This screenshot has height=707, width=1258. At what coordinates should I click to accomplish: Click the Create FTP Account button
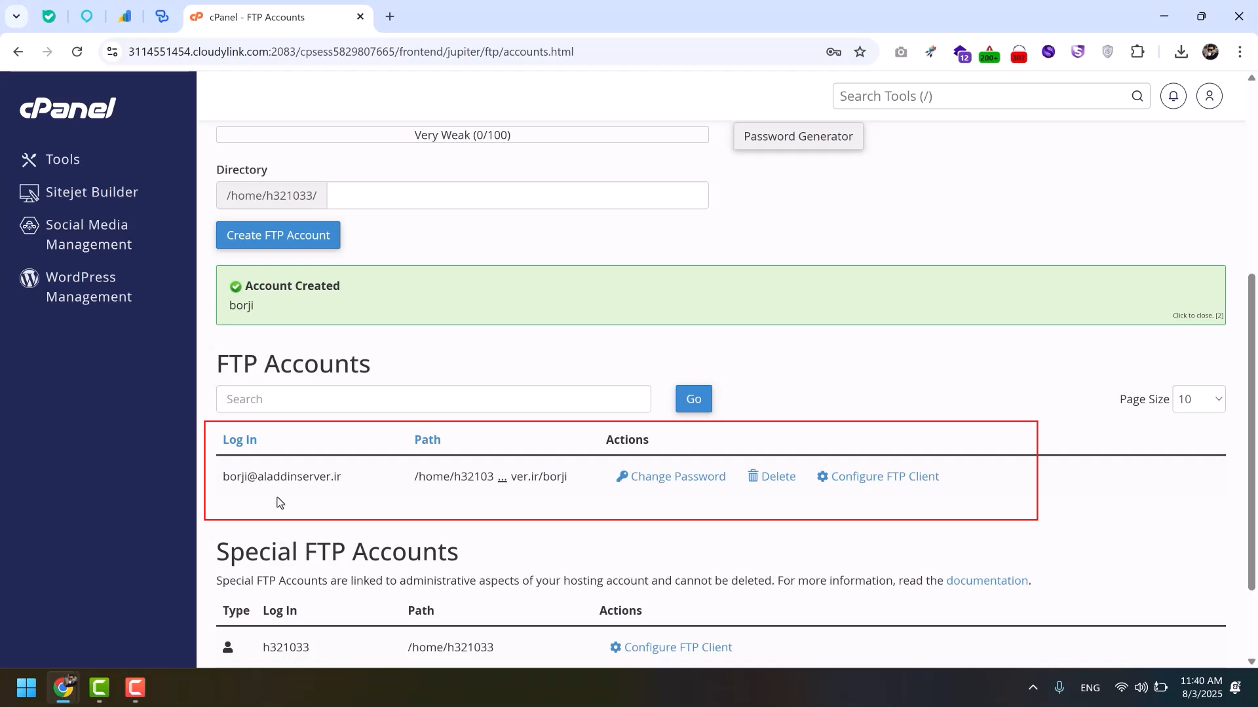(278, 235)
